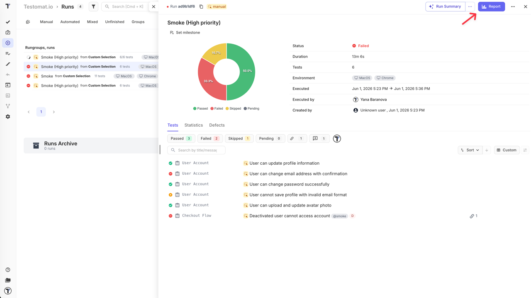Close the run detail panel
531x298 pixels.
(x=526, y=7)
